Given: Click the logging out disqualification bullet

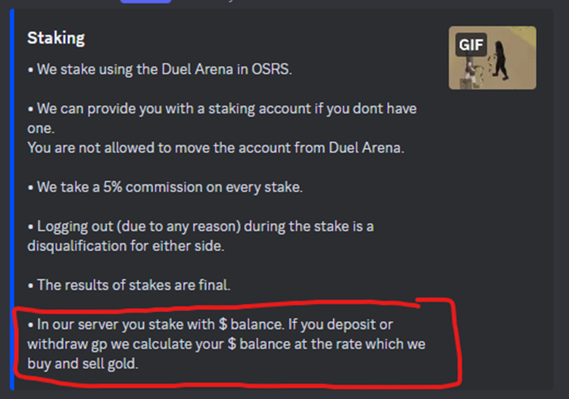Looking at the screenshot, I should [201, 236].
